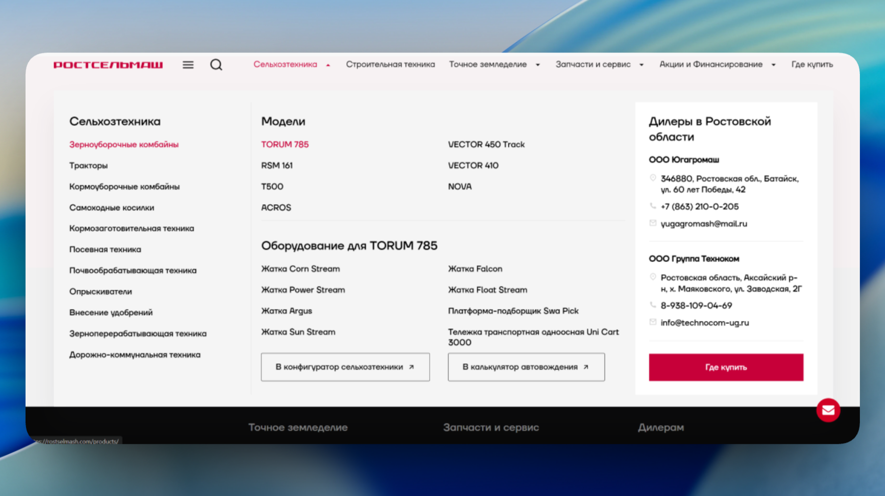885x496 pixels.
Task: Click phone icon next to +7 (863) 210-0-205
Action: click(x=653, y=206)
